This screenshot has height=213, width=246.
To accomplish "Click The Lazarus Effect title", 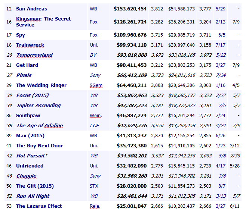I will point(39,206).
